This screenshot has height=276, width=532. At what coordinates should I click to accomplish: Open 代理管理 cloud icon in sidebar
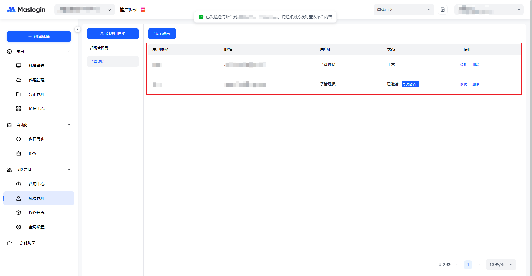[19, 80]
